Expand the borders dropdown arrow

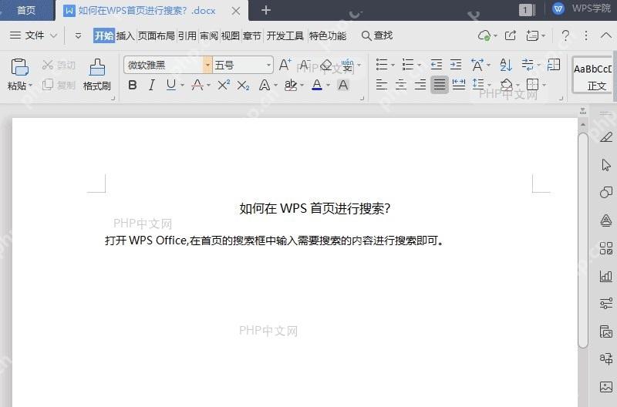545,86
